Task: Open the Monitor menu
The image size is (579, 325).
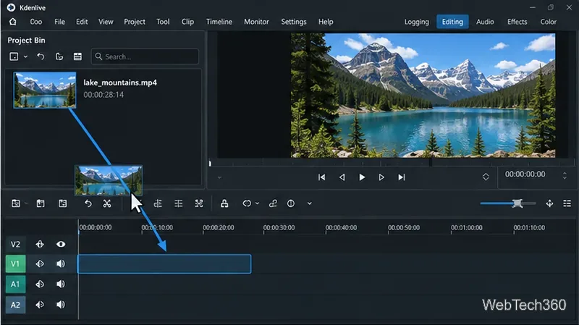Action: point(256,22)
